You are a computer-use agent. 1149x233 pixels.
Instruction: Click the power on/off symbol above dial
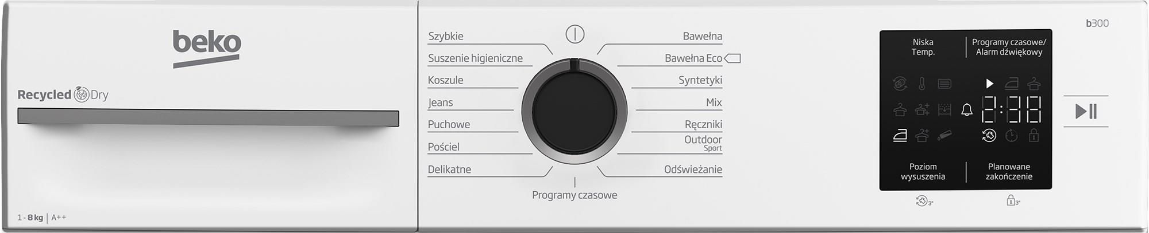click(x=574, y=34)
